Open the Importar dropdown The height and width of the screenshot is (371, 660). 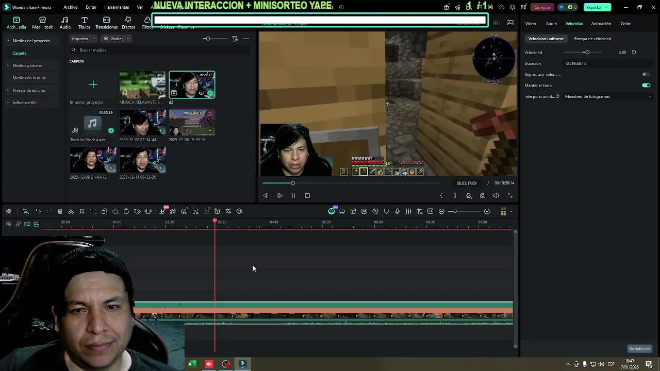coord(83,39)
